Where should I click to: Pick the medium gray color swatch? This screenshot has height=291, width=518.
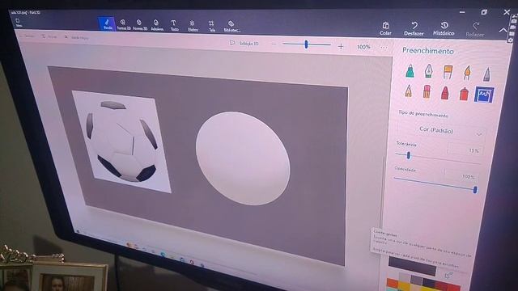pos(416,280)
